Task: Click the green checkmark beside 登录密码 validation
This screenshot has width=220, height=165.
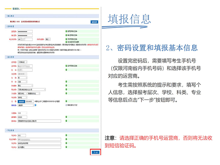Action: 67,32
